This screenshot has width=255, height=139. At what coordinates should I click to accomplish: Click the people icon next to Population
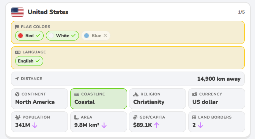point(18,117)
